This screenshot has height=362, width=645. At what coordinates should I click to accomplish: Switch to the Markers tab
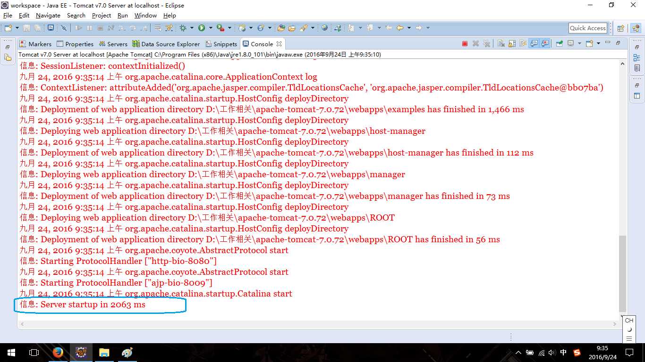tap(35, 44)
